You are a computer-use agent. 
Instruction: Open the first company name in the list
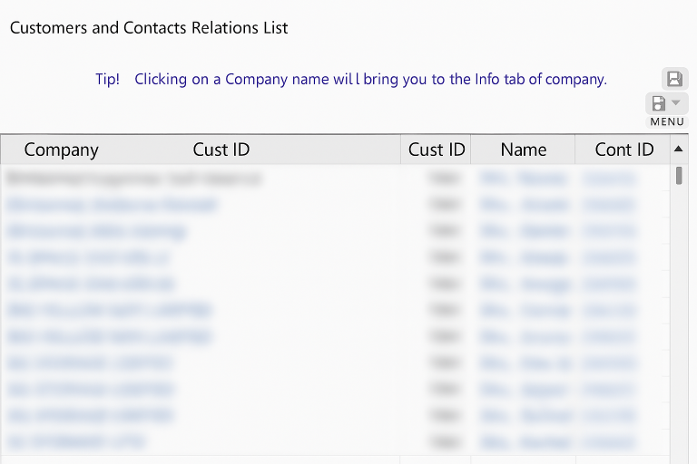click(133, 179)
